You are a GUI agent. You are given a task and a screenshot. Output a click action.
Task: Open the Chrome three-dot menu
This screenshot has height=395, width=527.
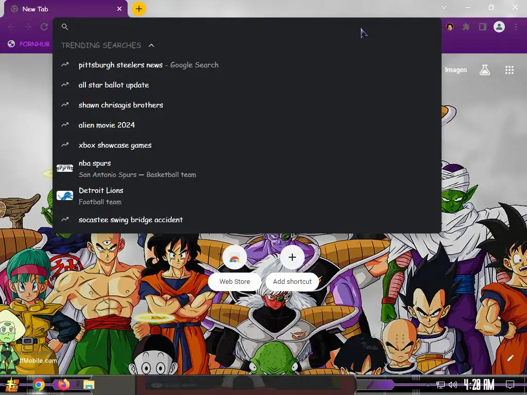coord(516,27)
